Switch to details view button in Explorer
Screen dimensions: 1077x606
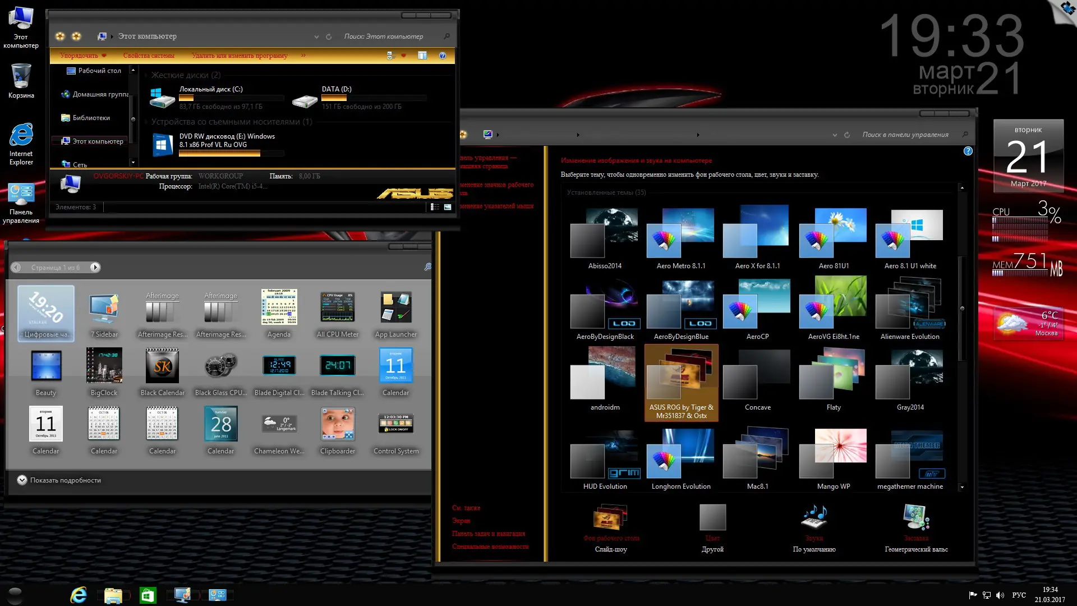click(435, 207)
